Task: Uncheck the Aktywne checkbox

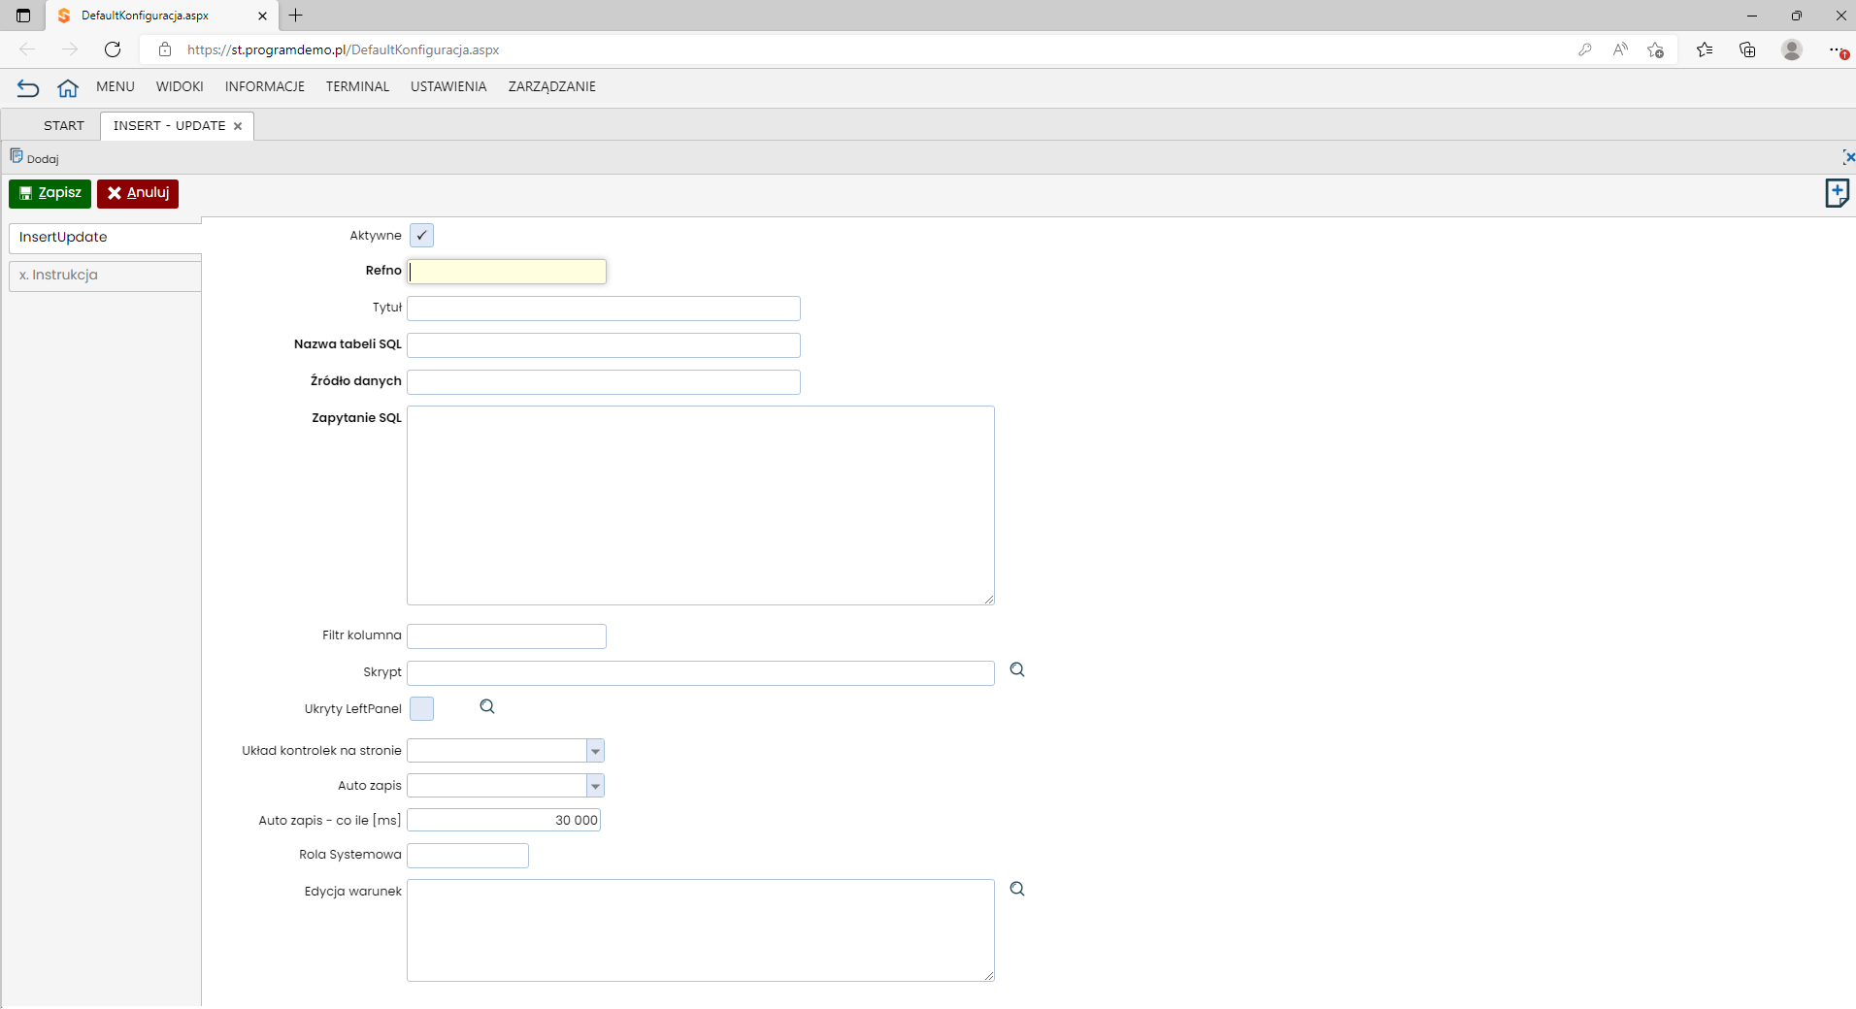Action: click(421, 236)
